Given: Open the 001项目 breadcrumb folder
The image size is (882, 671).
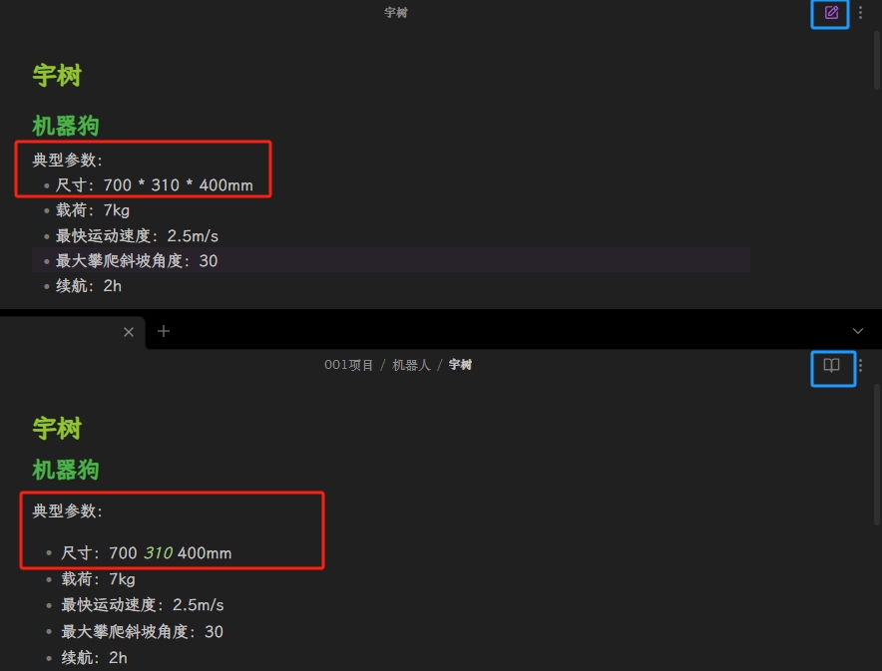Looking at the screenshot, I should pos(349,365).
